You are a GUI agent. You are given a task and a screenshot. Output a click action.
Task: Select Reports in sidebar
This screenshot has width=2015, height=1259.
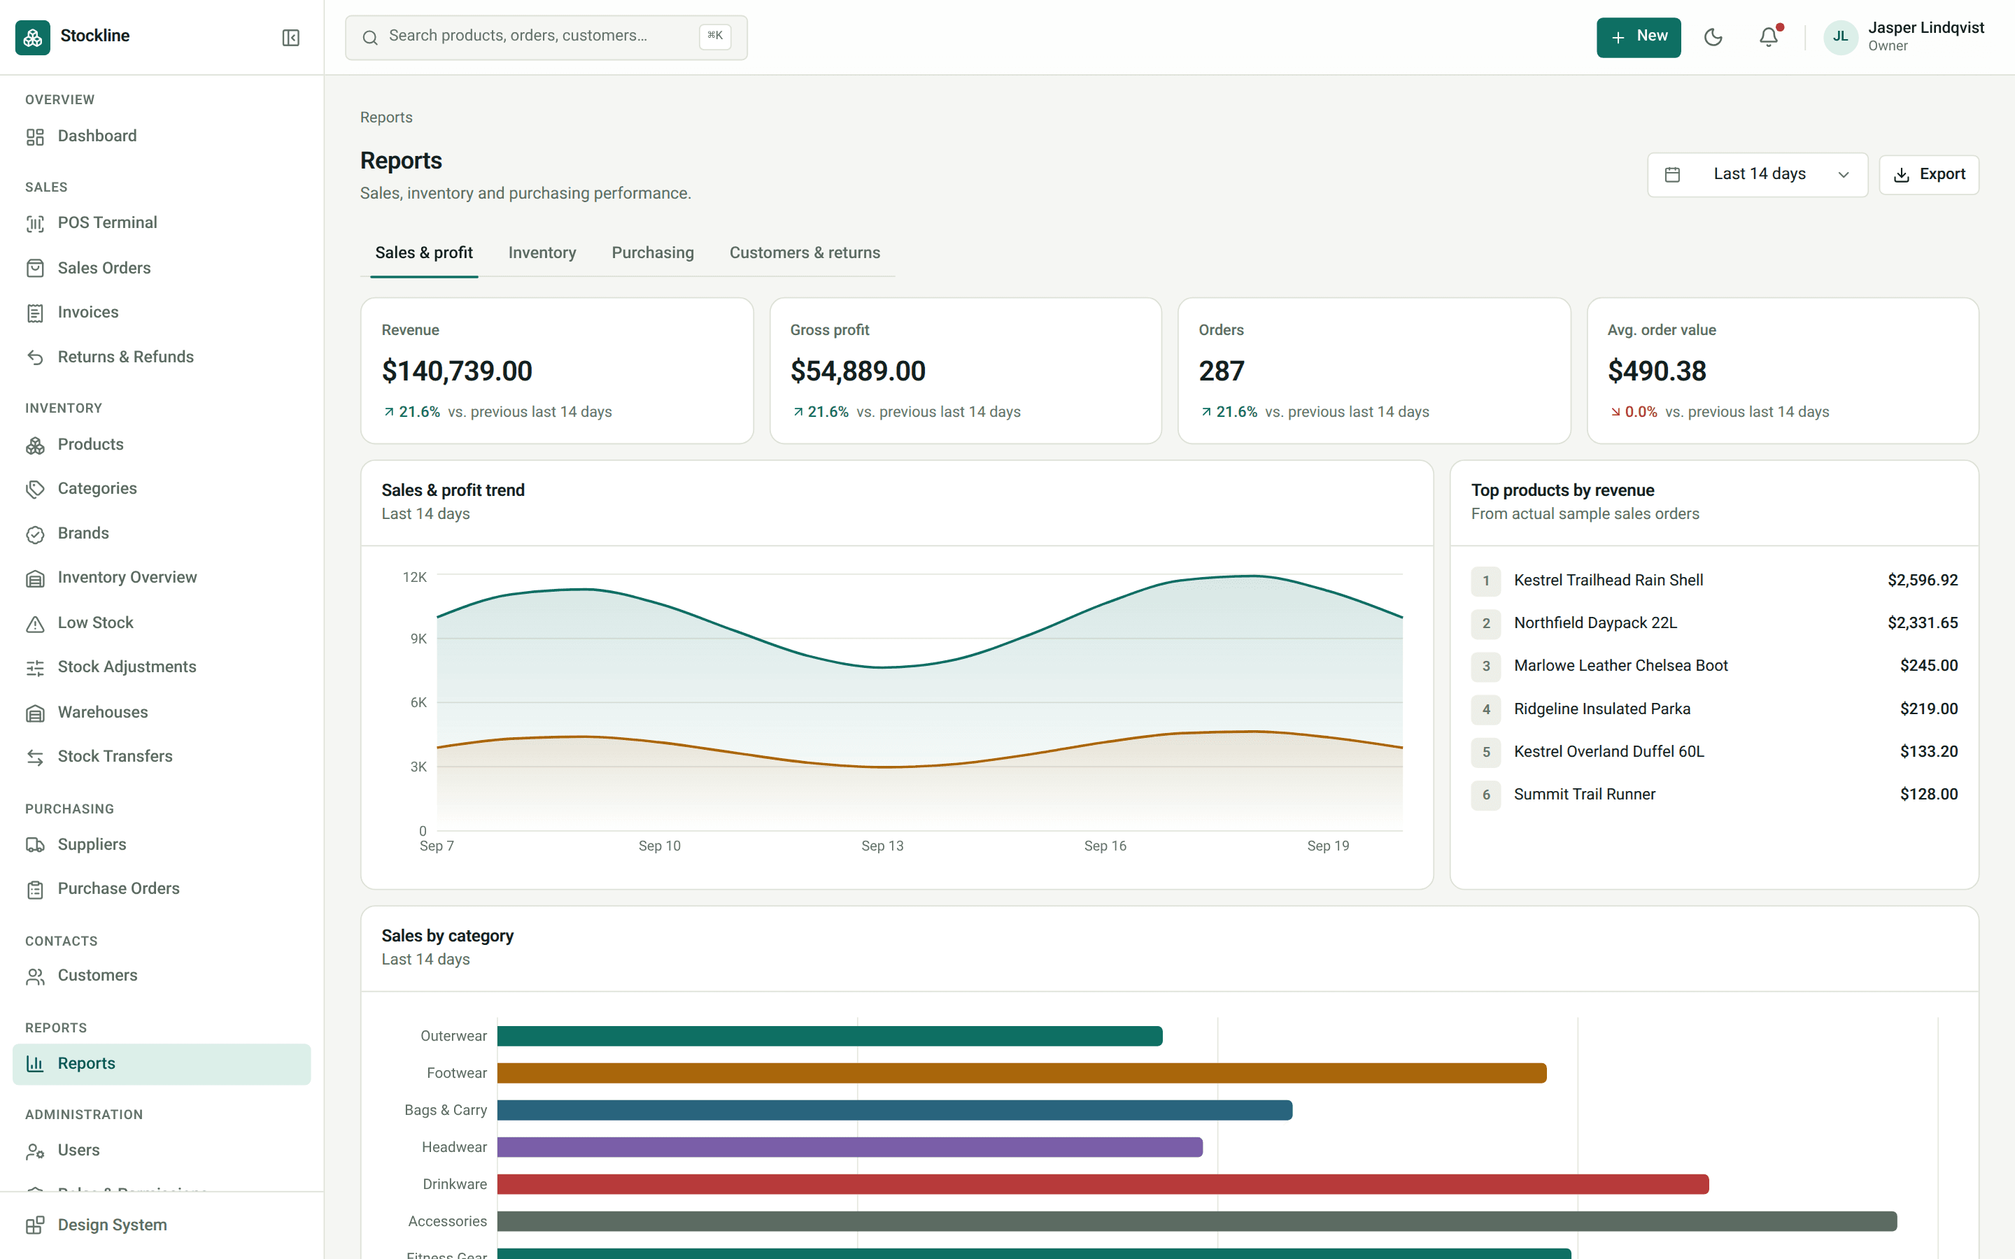pyautogui.click(x=162, y=1064)
